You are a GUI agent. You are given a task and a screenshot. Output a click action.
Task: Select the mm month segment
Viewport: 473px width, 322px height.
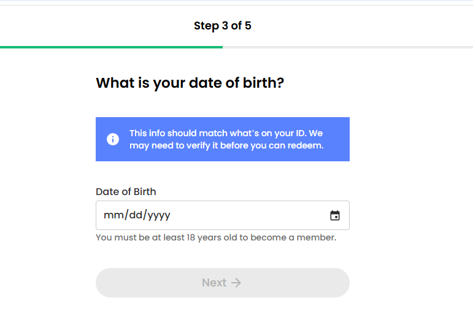point(113,215)
